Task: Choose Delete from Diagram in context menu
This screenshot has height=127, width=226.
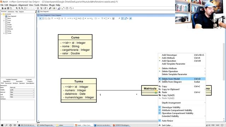Action: [x=182, y=82]
